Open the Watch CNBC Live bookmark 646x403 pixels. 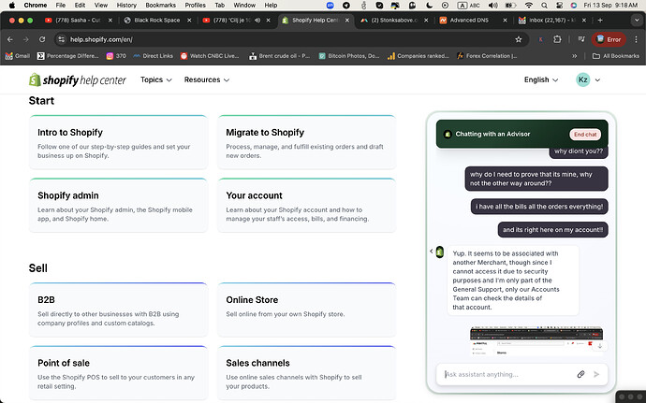[x=210, y=56]
